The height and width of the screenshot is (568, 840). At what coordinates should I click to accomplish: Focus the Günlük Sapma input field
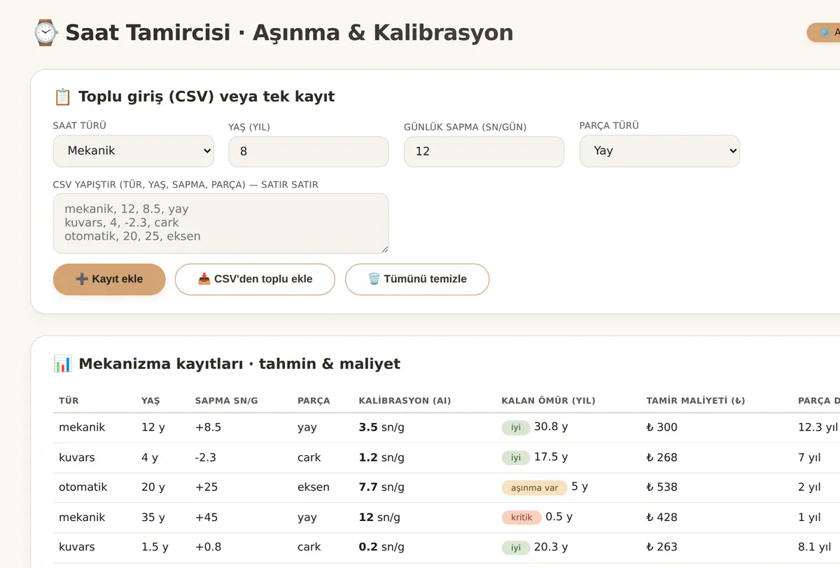(x=484, y=151)
